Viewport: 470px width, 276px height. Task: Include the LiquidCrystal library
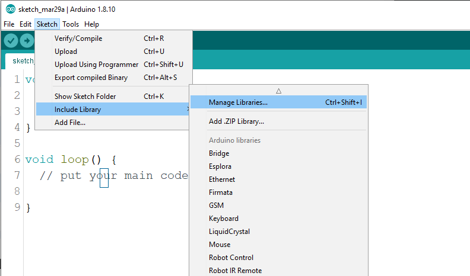278,232
